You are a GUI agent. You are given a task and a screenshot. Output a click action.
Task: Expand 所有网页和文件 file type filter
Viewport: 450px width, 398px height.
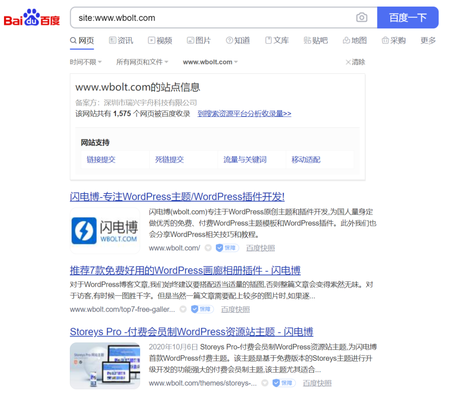pos(142,62)
